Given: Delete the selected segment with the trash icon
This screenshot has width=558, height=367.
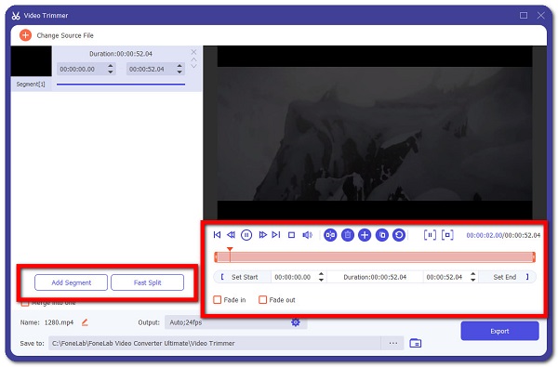Looking at the screenshot, I should pyautogui.click(x=348, y=235).
